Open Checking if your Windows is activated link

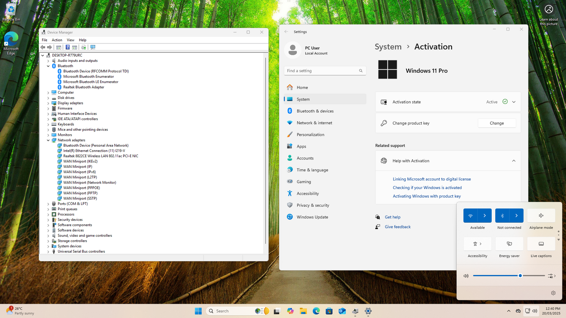[427, 188]
